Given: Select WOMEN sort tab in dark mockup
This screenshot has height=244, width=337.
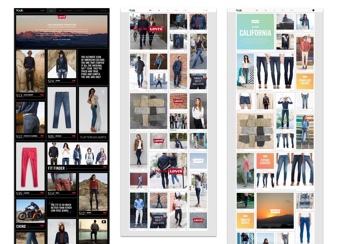Looking at the screenshot, I should point(69,11).
